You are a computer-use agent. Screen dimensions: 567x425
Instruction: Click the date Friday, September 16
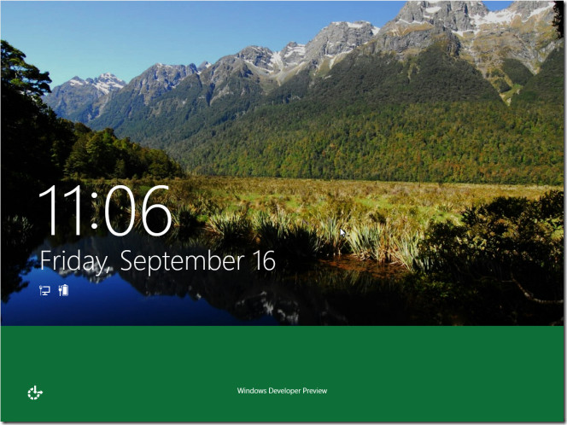click(x=157, y=261)
